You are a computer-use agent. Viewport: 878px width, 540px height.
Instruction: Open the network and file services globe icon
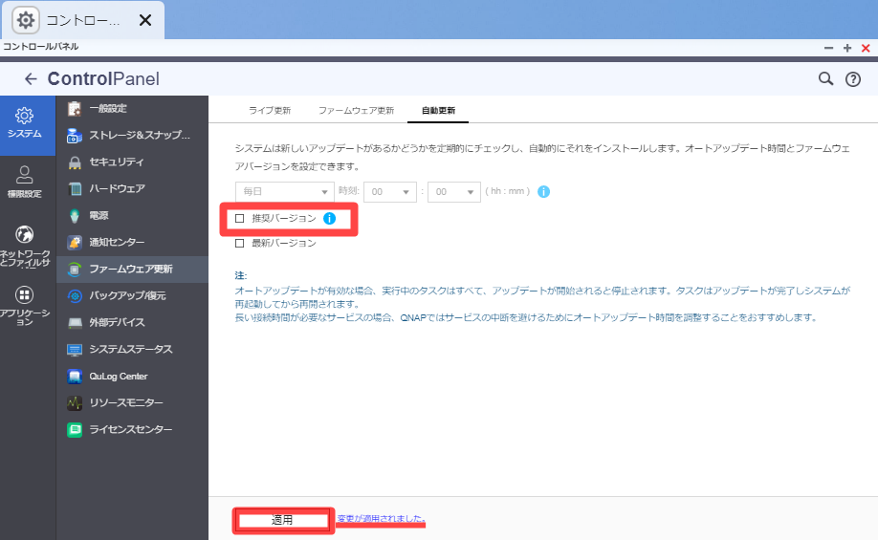tap(26, 235)
